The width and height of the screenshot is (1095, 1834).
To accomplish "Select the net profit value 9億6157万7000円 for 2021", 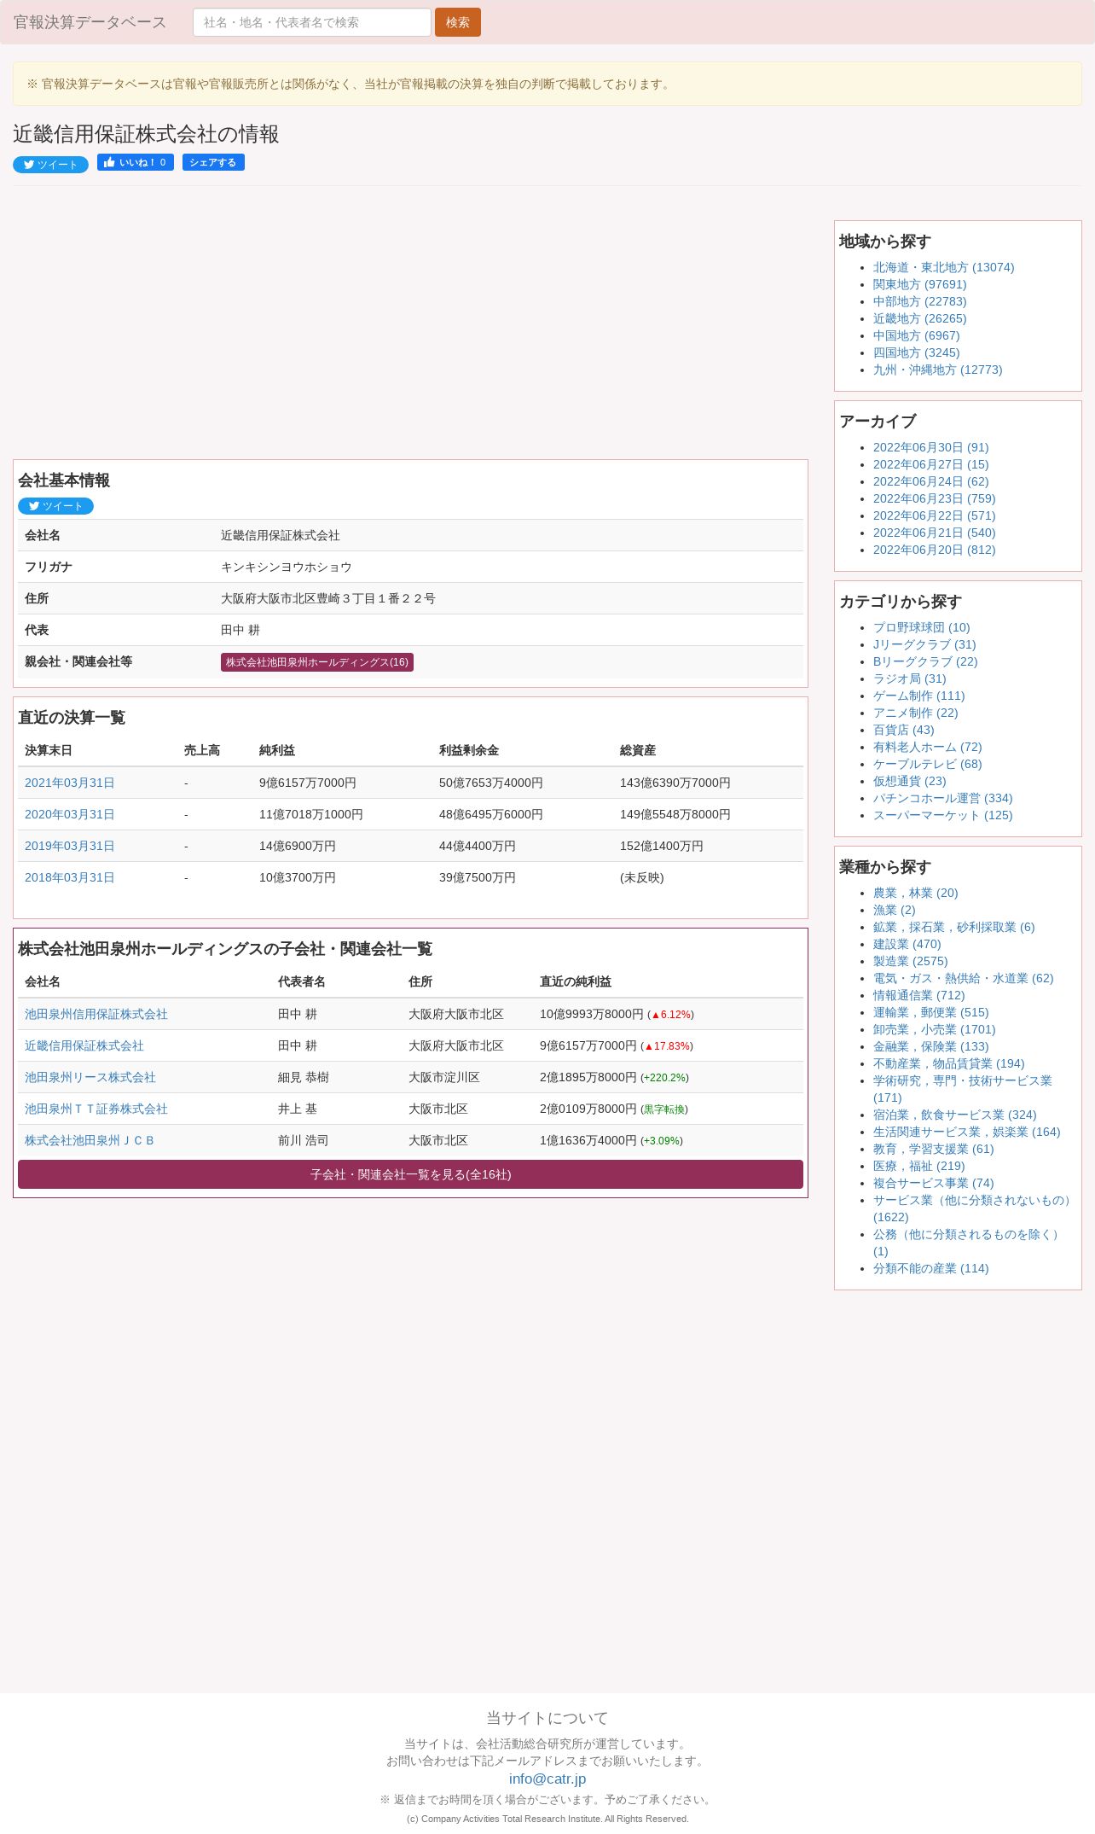I will [308, 783].
